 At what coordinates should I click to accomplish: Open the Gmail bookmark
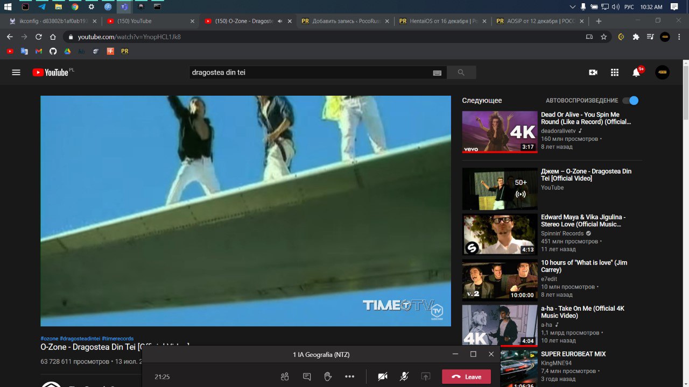tap(39, 52)
